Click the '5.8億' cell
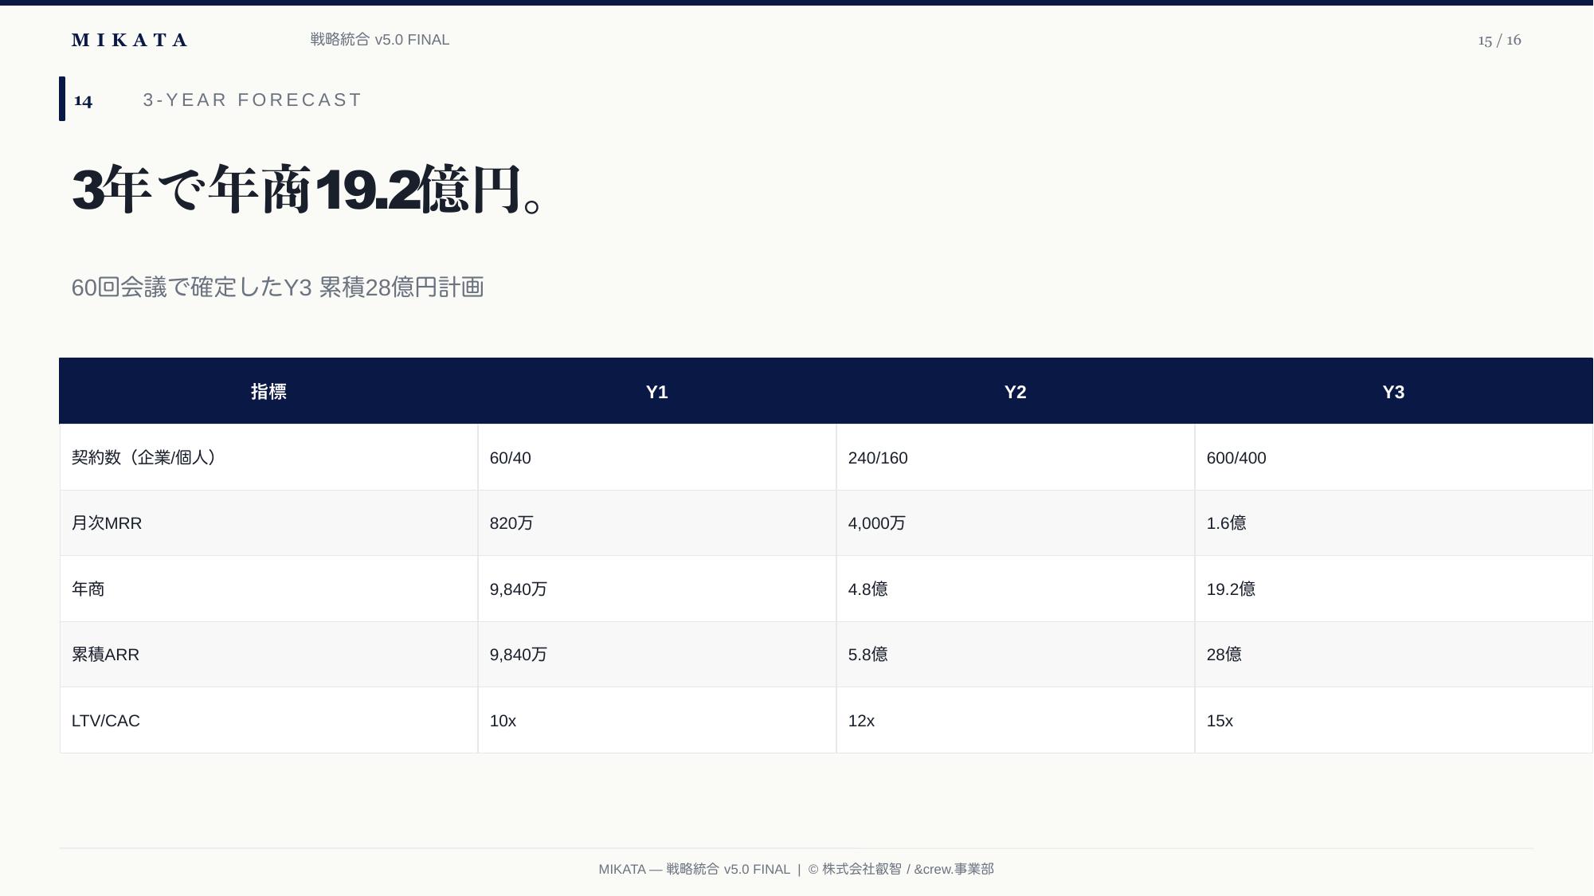This screenshot has height=896, width=1594. tap(1016, 655)
